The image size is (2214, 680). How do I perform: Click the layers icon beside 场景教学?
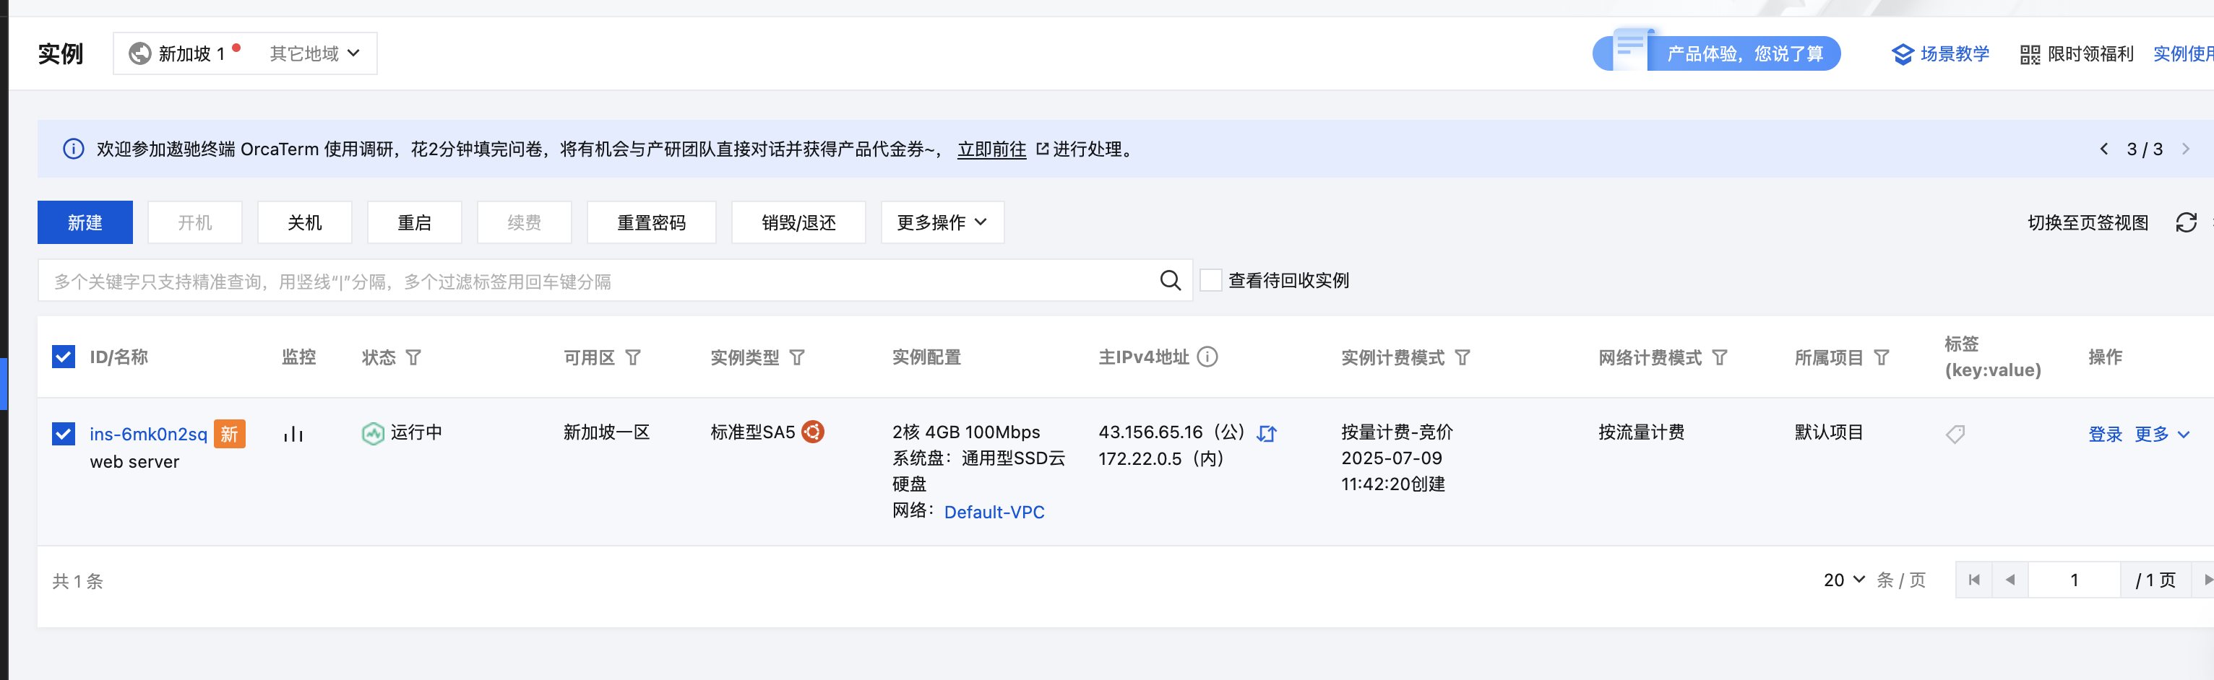tap(1903, 54)
